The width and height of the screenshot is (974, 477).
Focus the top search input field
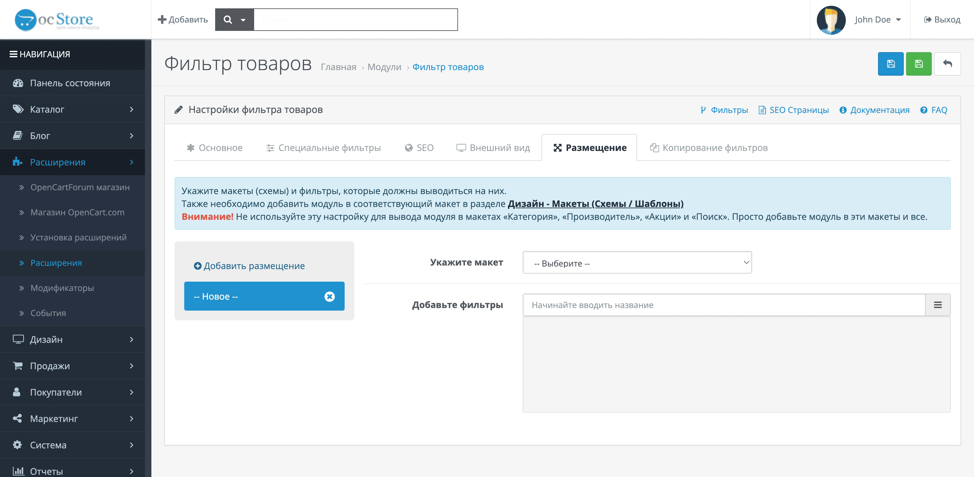click(x=355, y=20)
